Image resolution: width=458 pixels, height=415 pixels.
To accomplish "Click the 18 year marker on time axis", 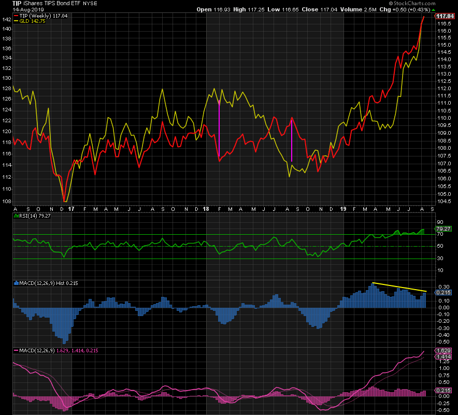I will [206, 209].
